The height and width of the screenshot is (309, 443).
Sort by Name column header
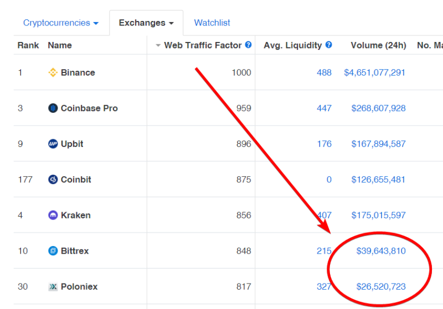click(x=60, y=45)
